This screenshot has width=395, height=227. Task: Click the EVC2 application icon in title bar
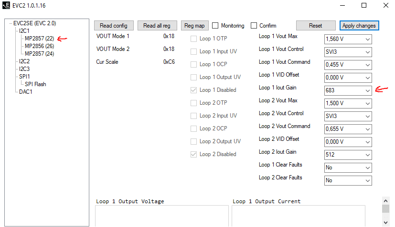tap(6, 5)
